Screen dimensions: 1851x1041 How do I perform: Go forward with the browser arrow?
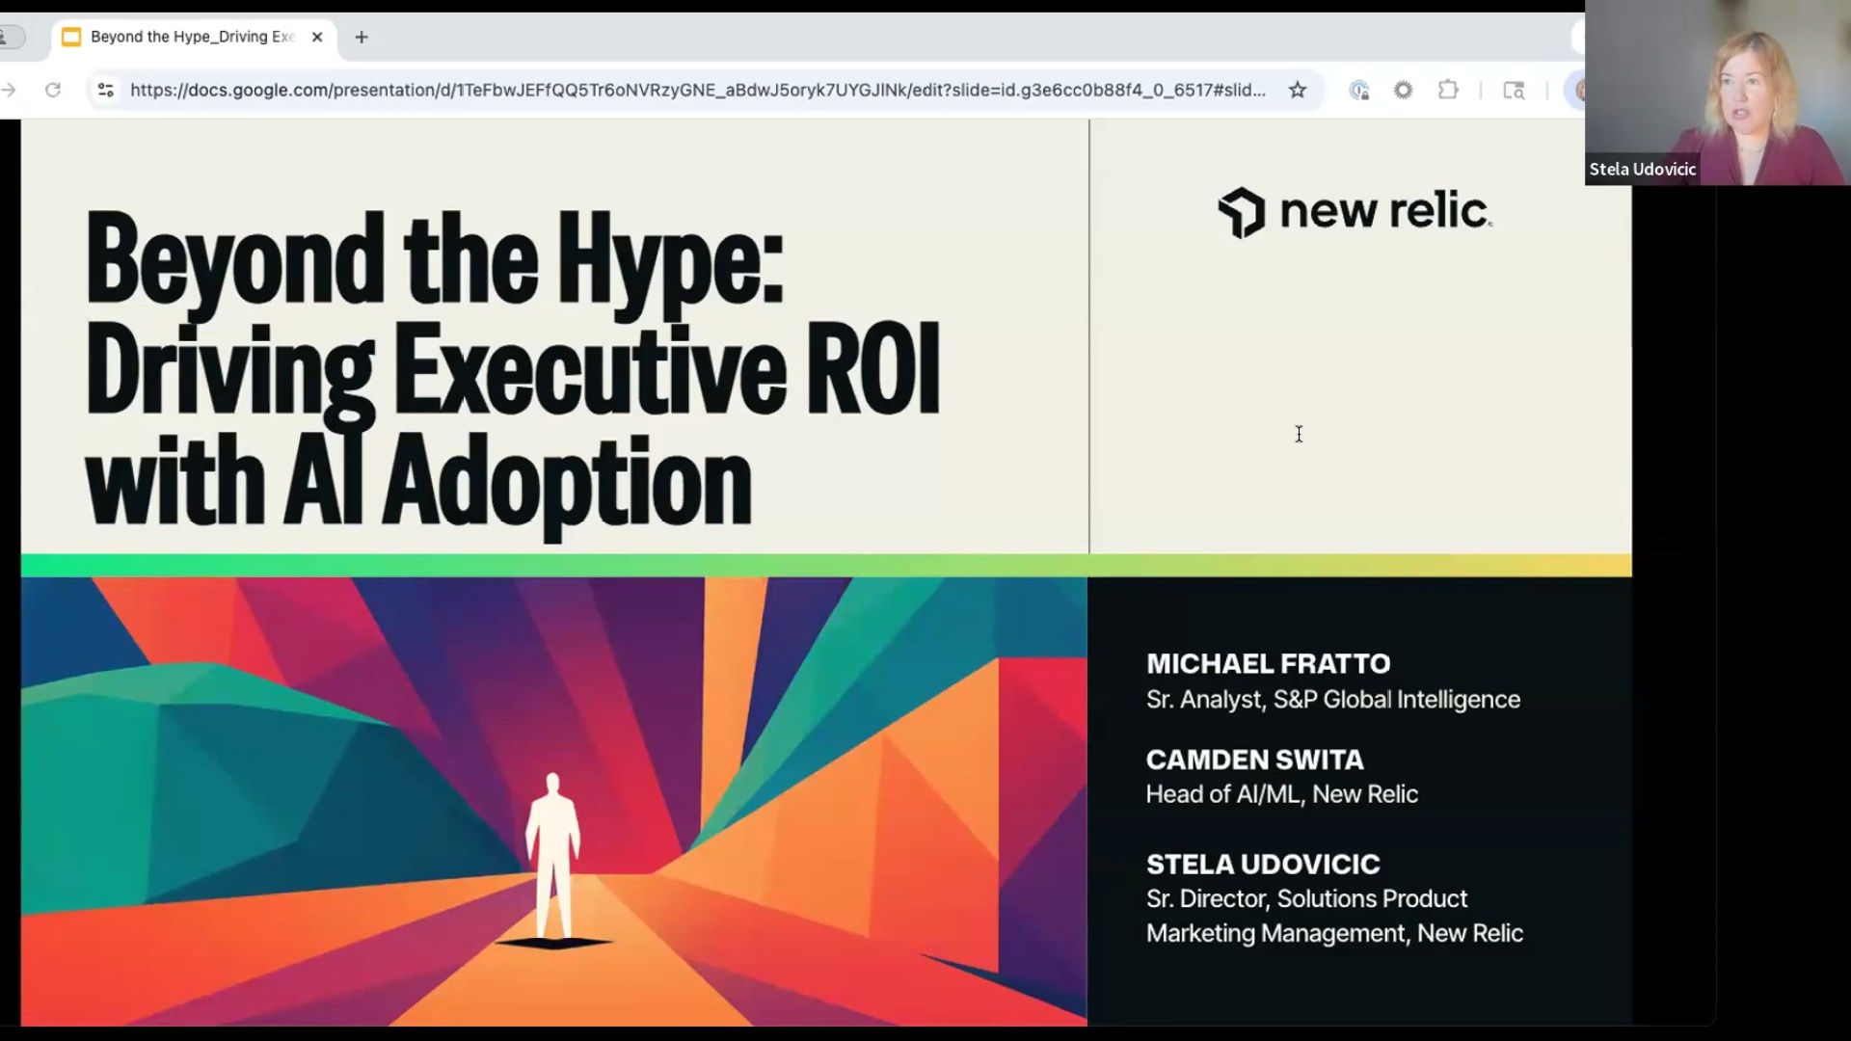pos(10,90)
